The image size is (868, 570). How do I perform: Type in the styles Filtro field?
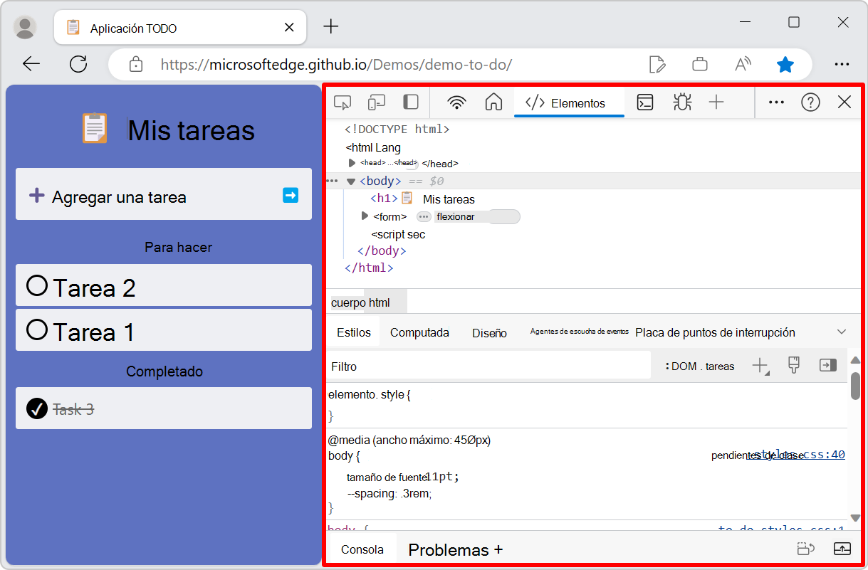coord(427,364)
